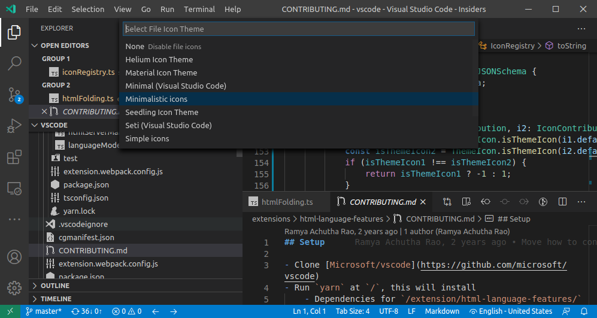
Task: Click the Manage gear icon
Action: point(14,287)
